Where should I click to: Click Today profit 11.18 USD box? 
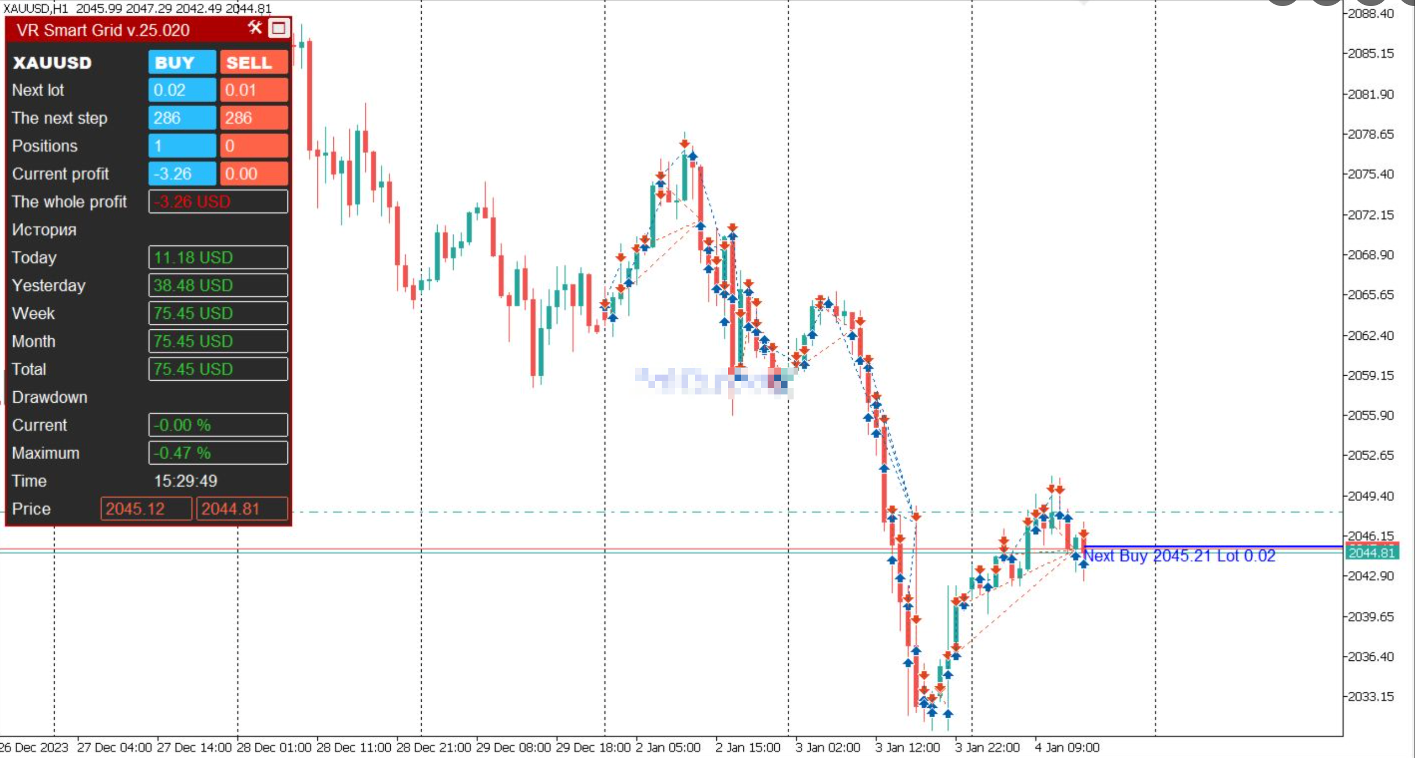(218, 258)
